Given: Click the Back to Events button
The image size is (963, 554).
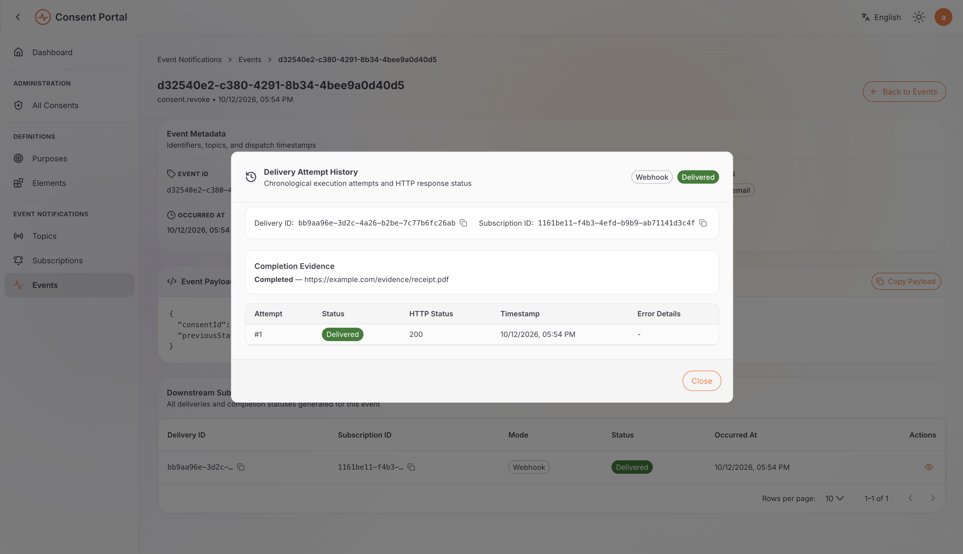Looking at the screenshot, I should click(x=904, y=92).
